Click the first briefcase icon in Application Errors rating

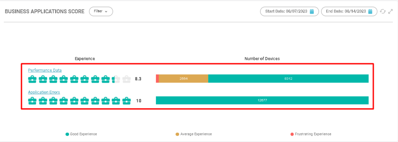pos(32,101)
